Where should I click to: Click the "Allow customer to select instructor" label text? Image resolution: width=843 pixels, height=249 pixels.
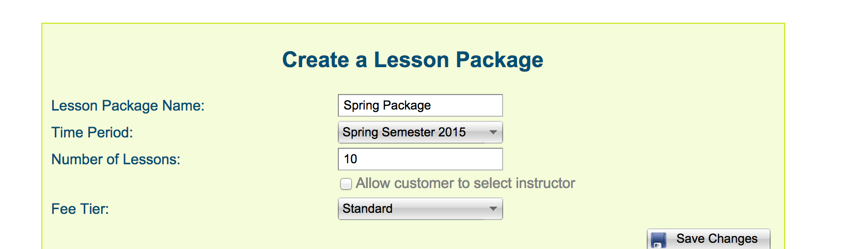[x=465, y=183]
